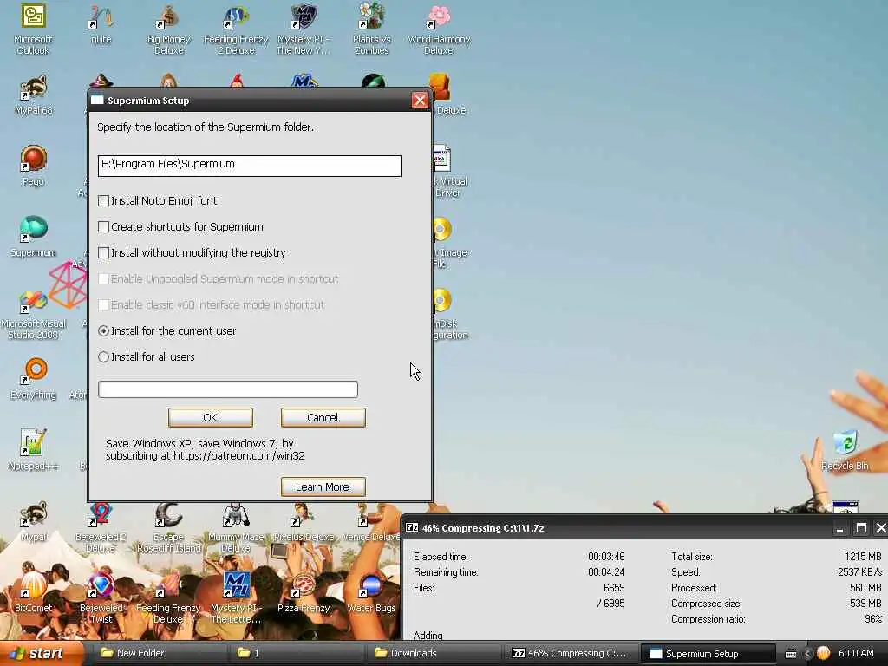Launch Bejeweled 2 Deluxe shortcut
Screen dimensions: 888x666
(x=101, y=526)
